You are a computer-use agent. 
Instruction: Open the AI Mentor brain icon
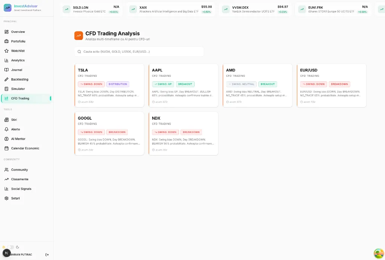pyautogui.click(x=7, y=139)
